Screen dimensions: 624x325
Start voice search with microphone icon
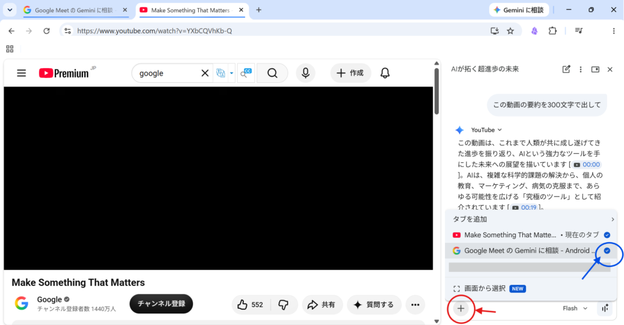(x=305, y=73)
